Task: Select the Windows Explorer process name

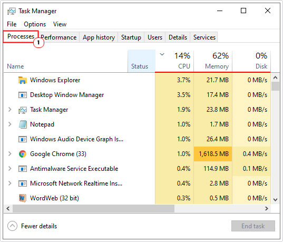Action: coord(55,80)
